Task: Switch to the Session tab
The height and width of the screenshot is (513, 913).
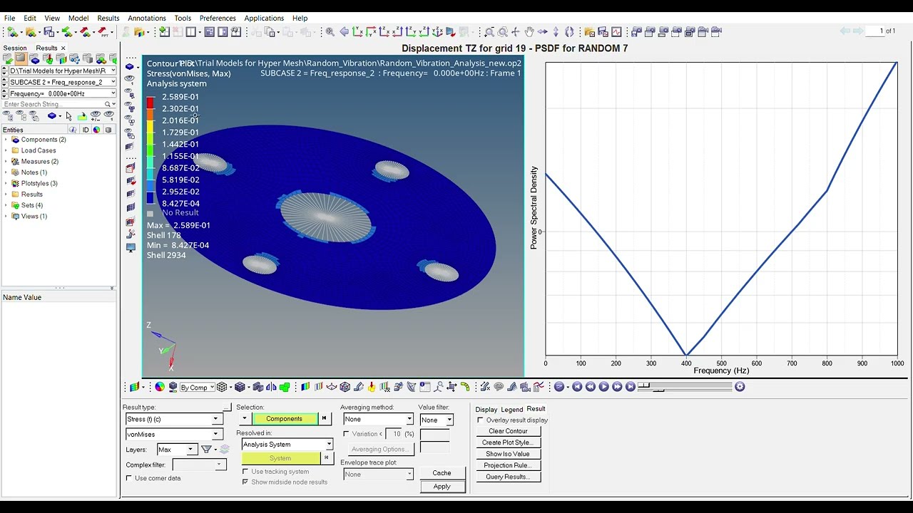Action: click(x=14, y=48)
